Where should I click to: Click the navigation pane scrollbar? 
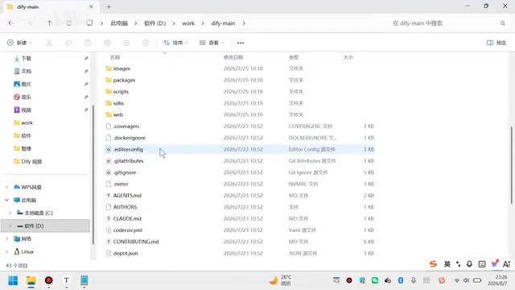93,174
